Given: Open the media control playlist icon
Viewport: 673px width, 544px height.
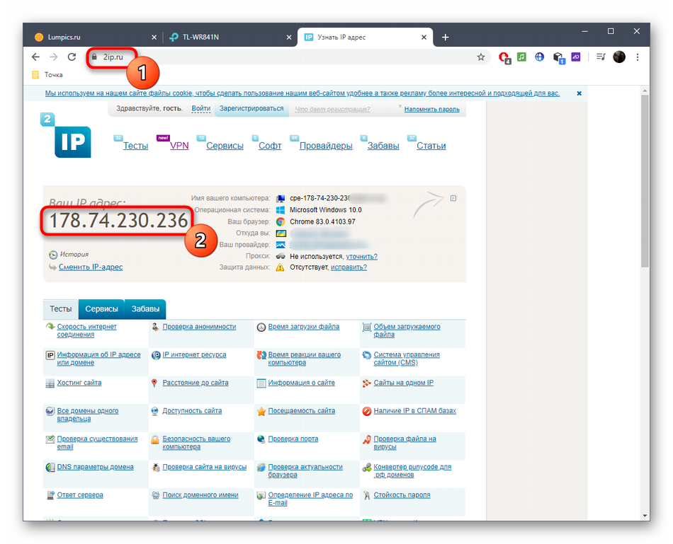Looking at the screenshot, I should (601, 57).
